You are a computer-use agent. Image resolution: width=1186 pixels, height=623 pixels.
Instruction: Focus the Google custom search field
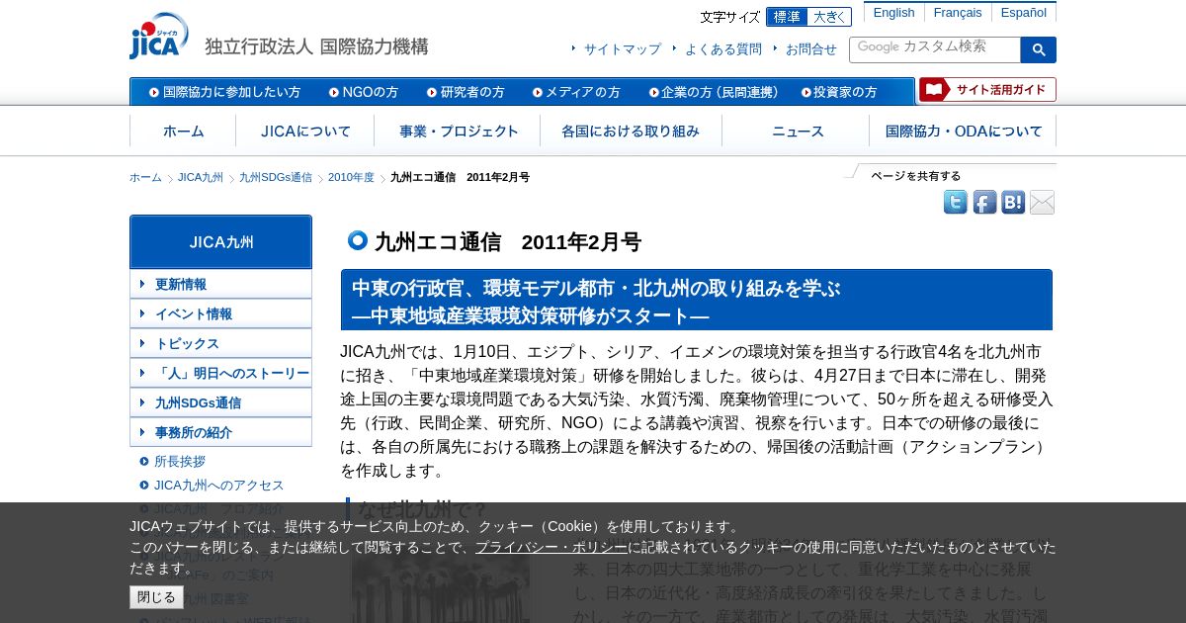[935, 49]
